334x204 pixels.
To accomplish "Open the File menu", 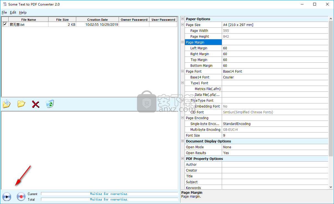I will pos(4,12).
